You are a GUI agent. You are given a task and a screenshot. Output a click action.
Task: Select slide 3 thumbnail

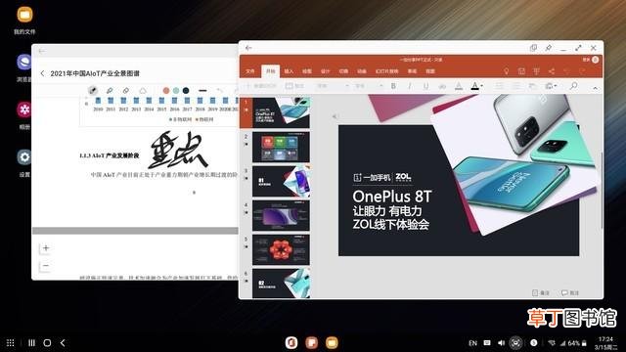[281, 182]
